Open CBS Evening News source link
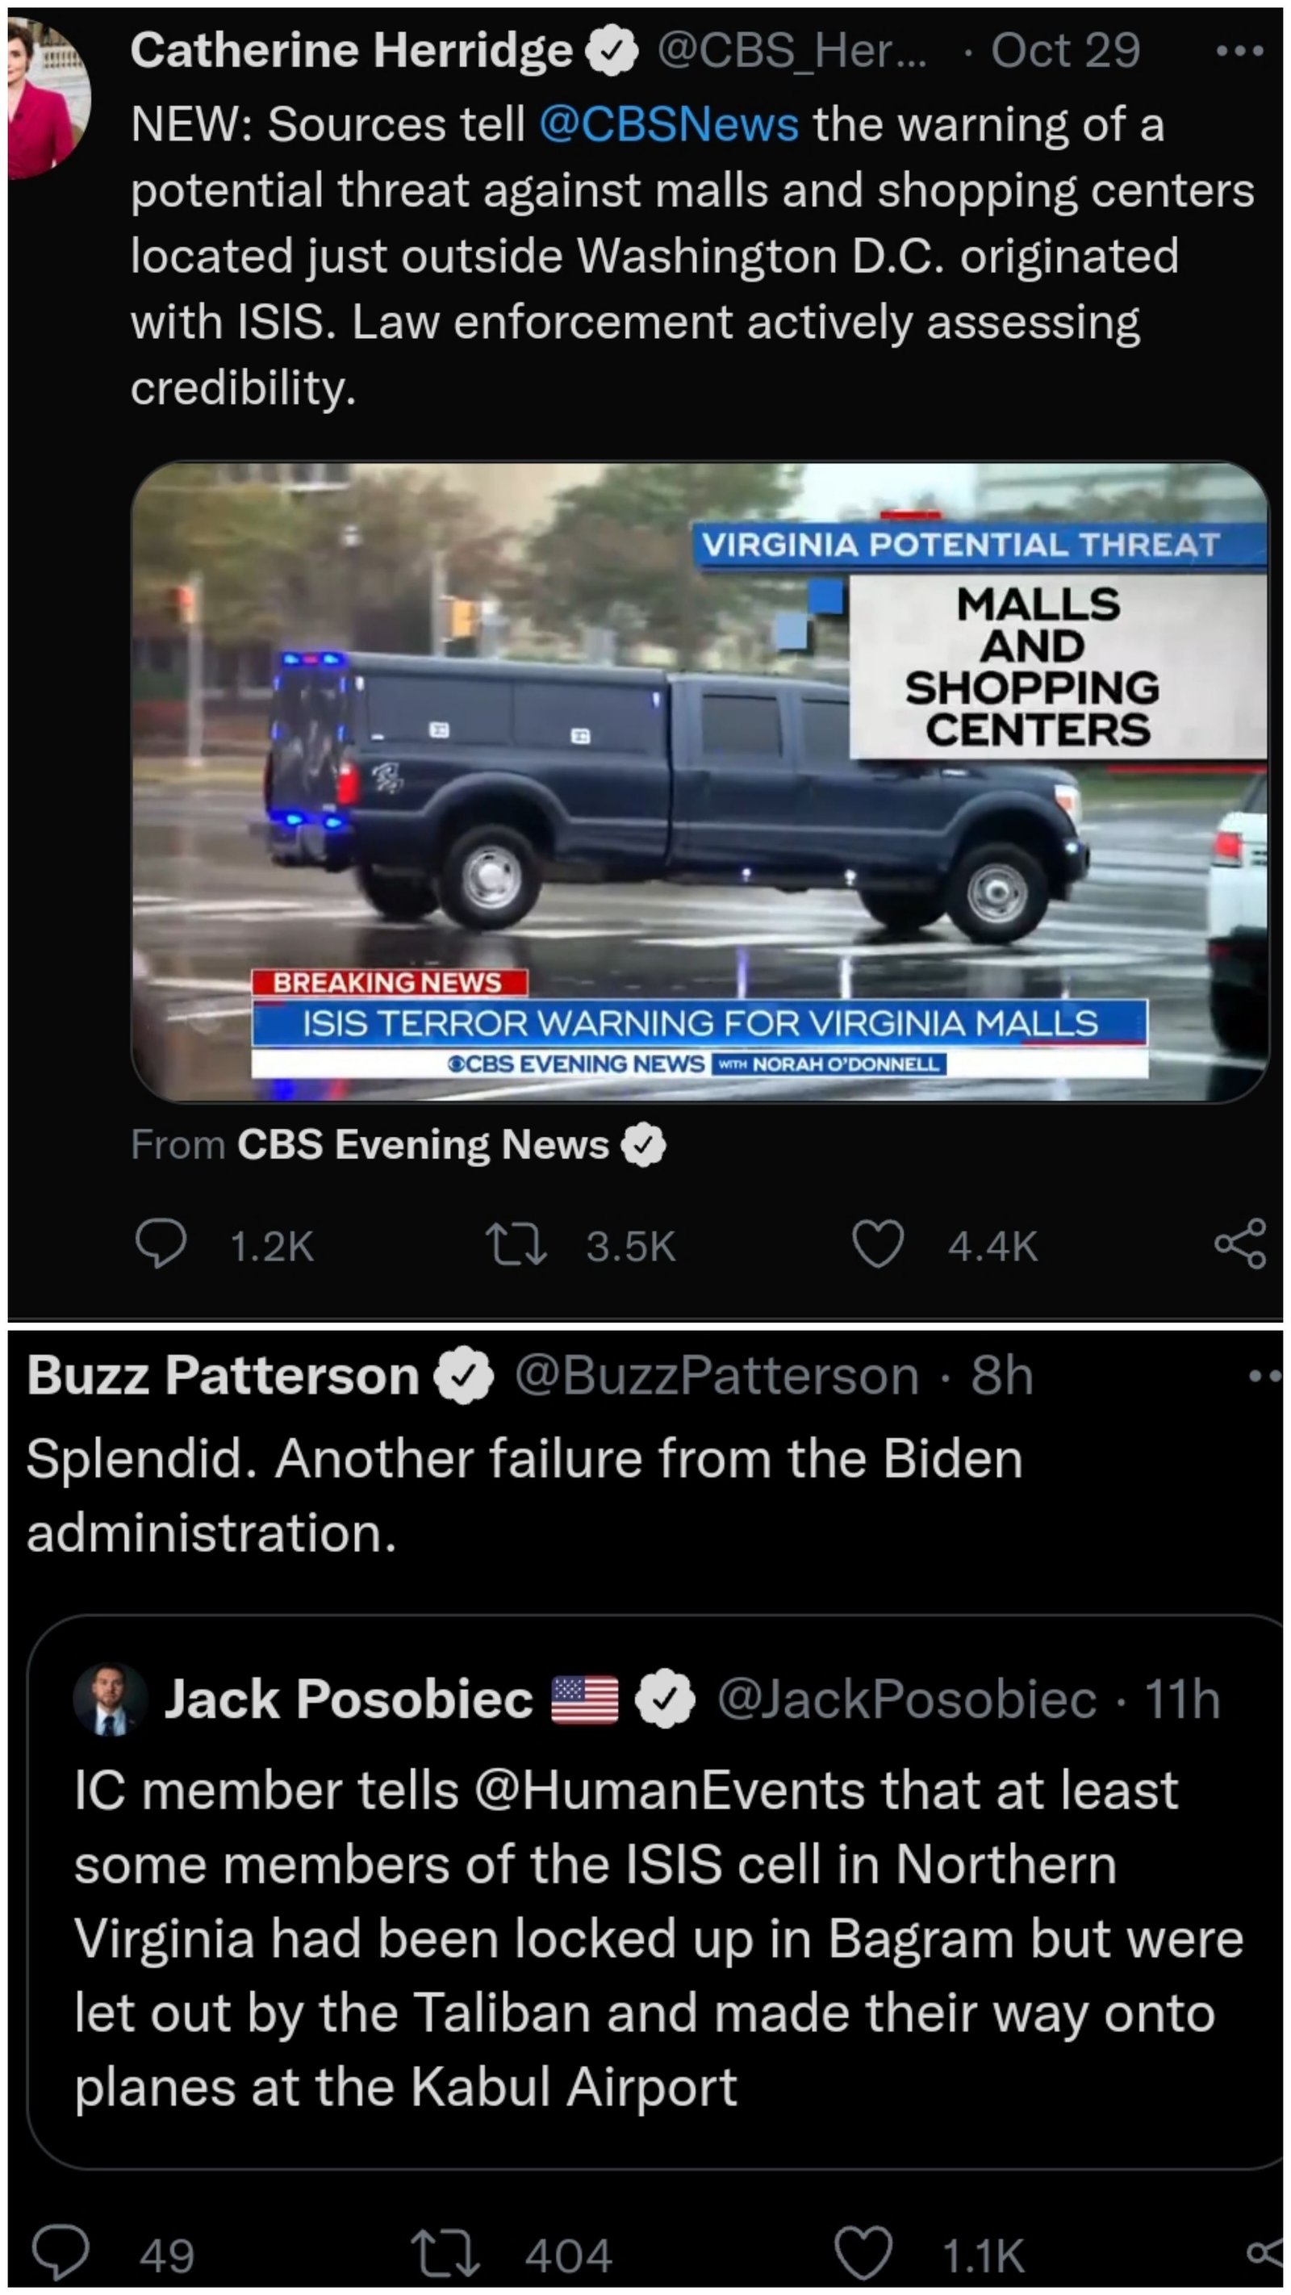The image size is (1291, 2295). click(x=422, y=1145)
